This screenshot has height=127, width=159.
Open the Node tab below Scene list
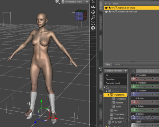coord(117,65)
